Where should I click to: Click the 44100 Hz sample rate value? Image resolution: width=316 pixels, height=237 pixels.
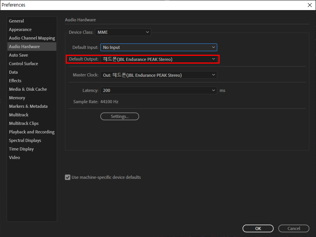[109, 102]
